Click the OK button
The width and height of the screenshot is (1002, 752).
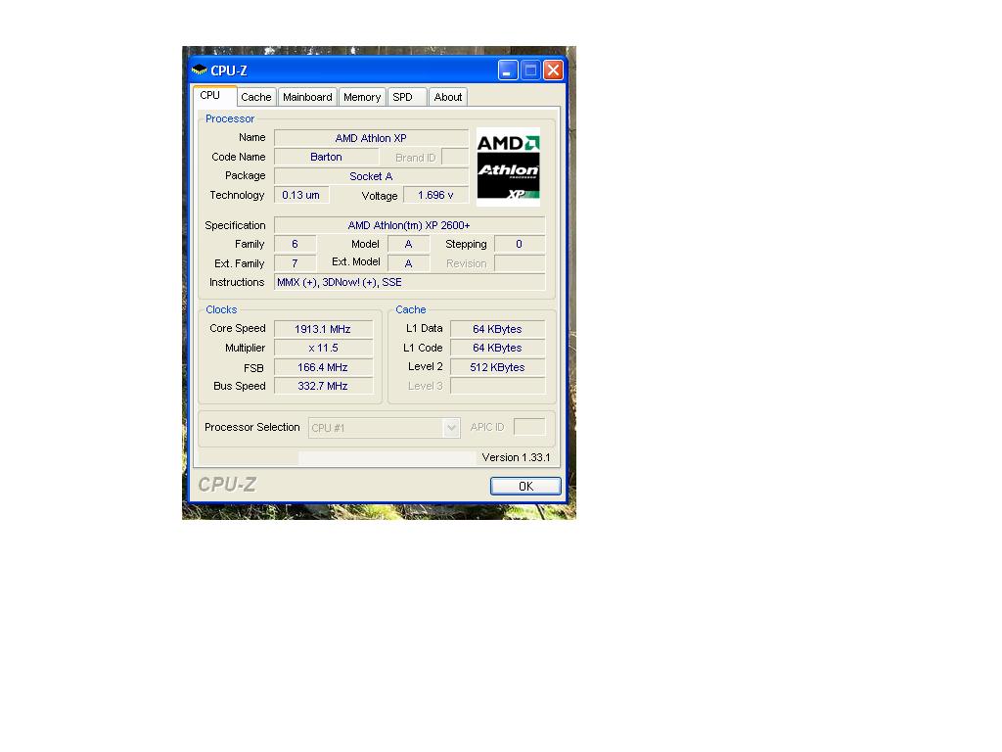coord(525,486)
